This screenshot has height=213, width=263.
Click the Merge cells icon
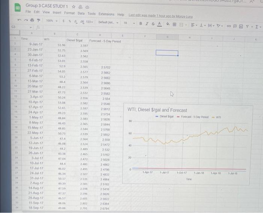pos(181,25)
